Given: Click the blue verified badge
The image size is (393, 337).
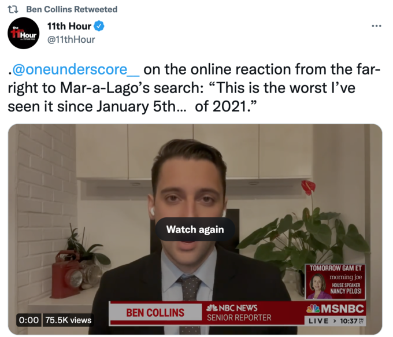Looking at the screenshot, I should pyautogui.click(x=99, y=26).
